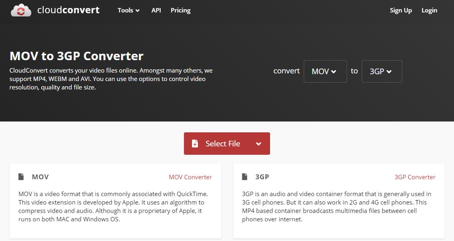The image size is (454, 241).
Task: Click the file icon beside the 3GP heading
Action: point(245,177)
